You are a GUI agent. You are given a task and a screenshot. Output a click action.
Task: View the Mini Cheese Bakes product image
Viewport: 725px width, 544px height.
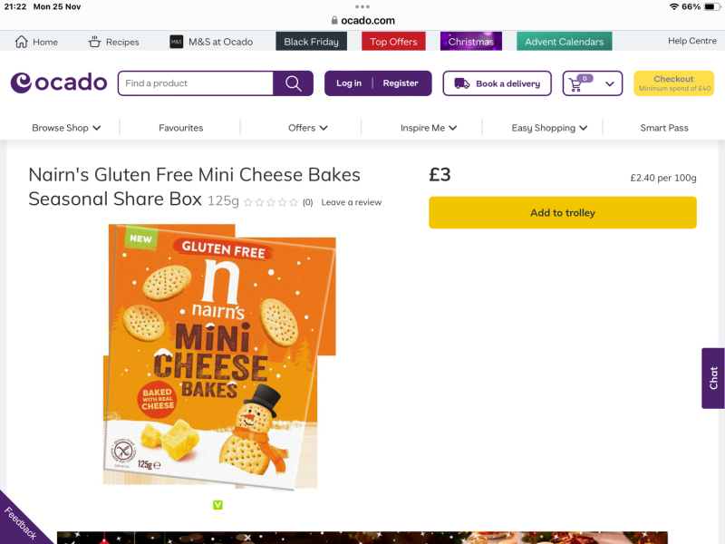click(x=217, y=356)
